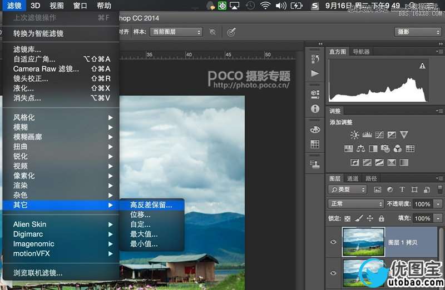Filter layers by adjustment layers icon
Screen dimensions: 445x290
tap(390, 189)
